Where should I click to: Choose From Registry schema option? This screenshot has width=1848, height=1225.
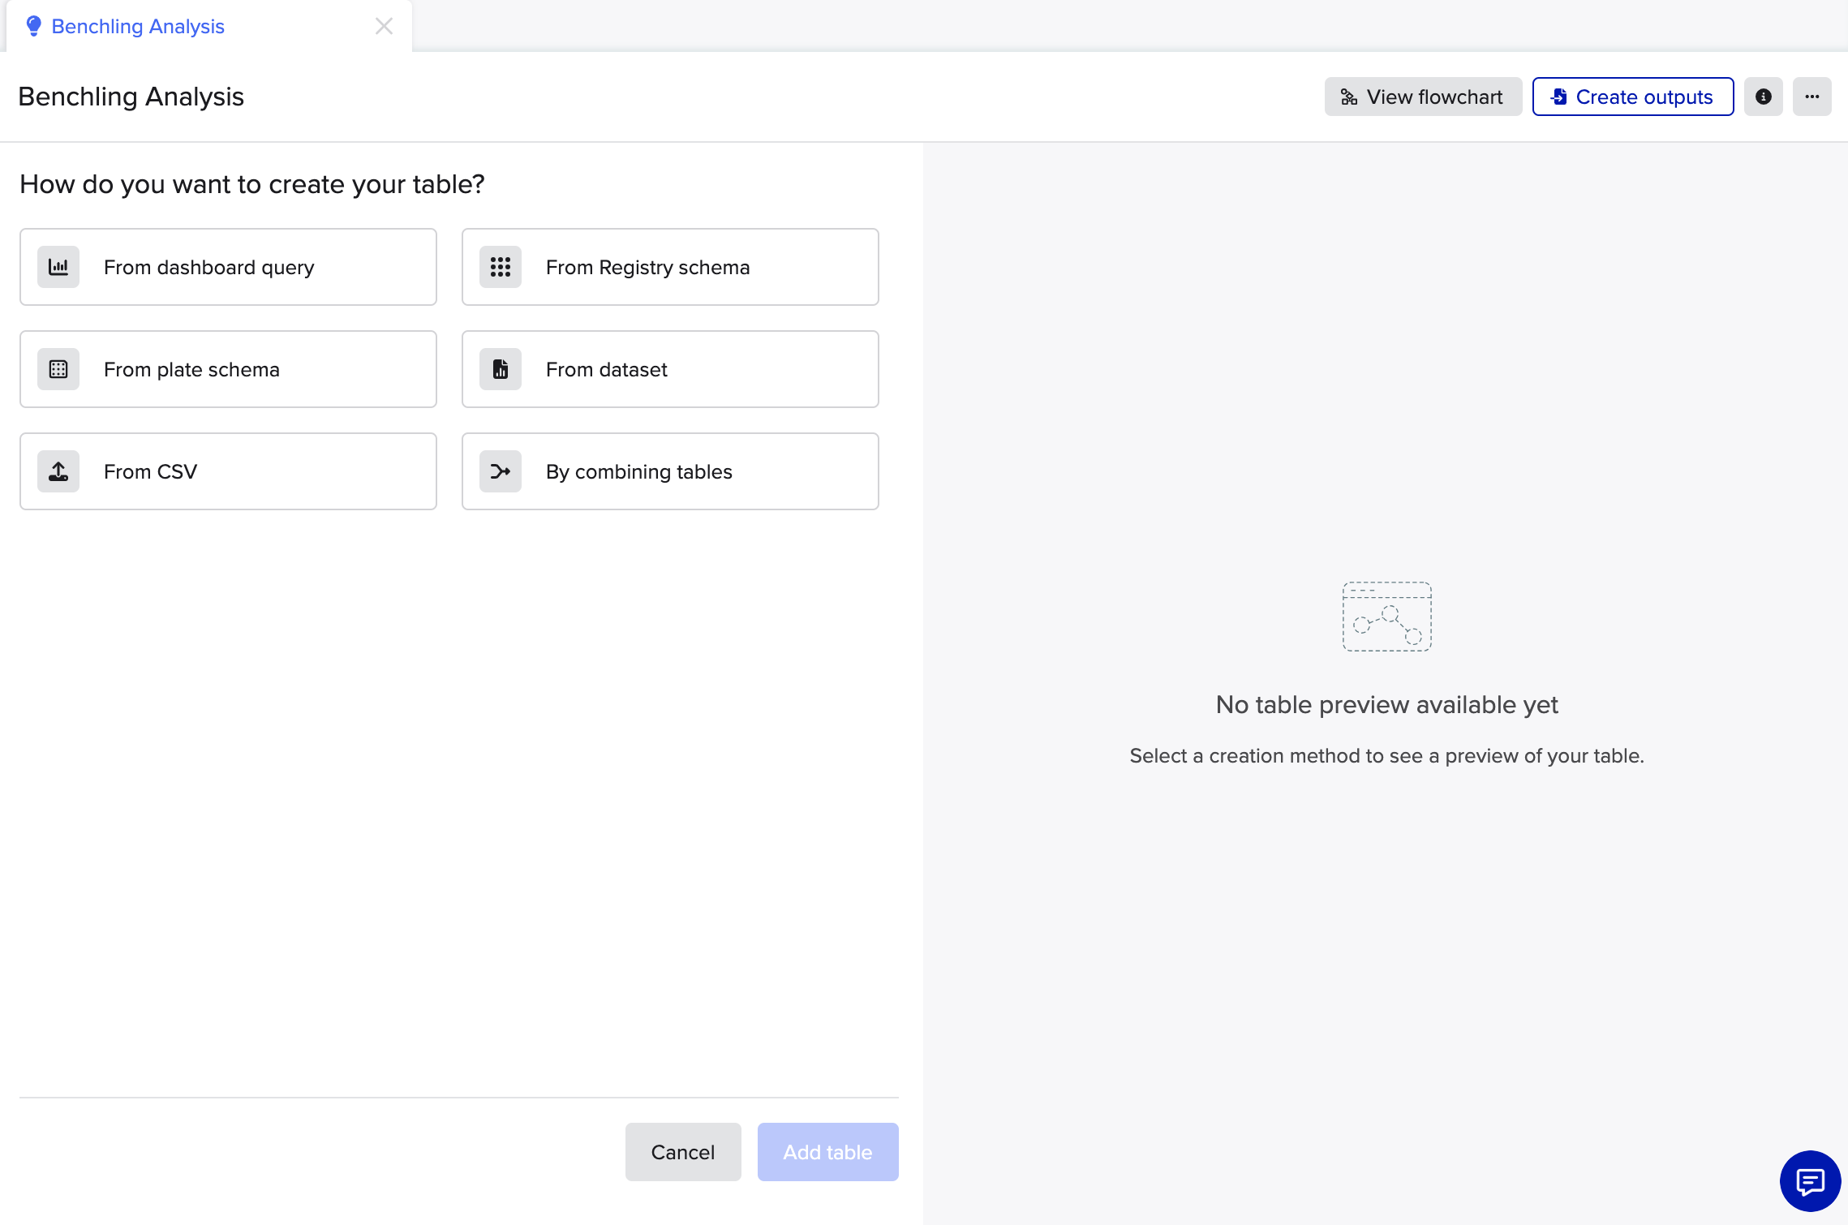point(670,267)
